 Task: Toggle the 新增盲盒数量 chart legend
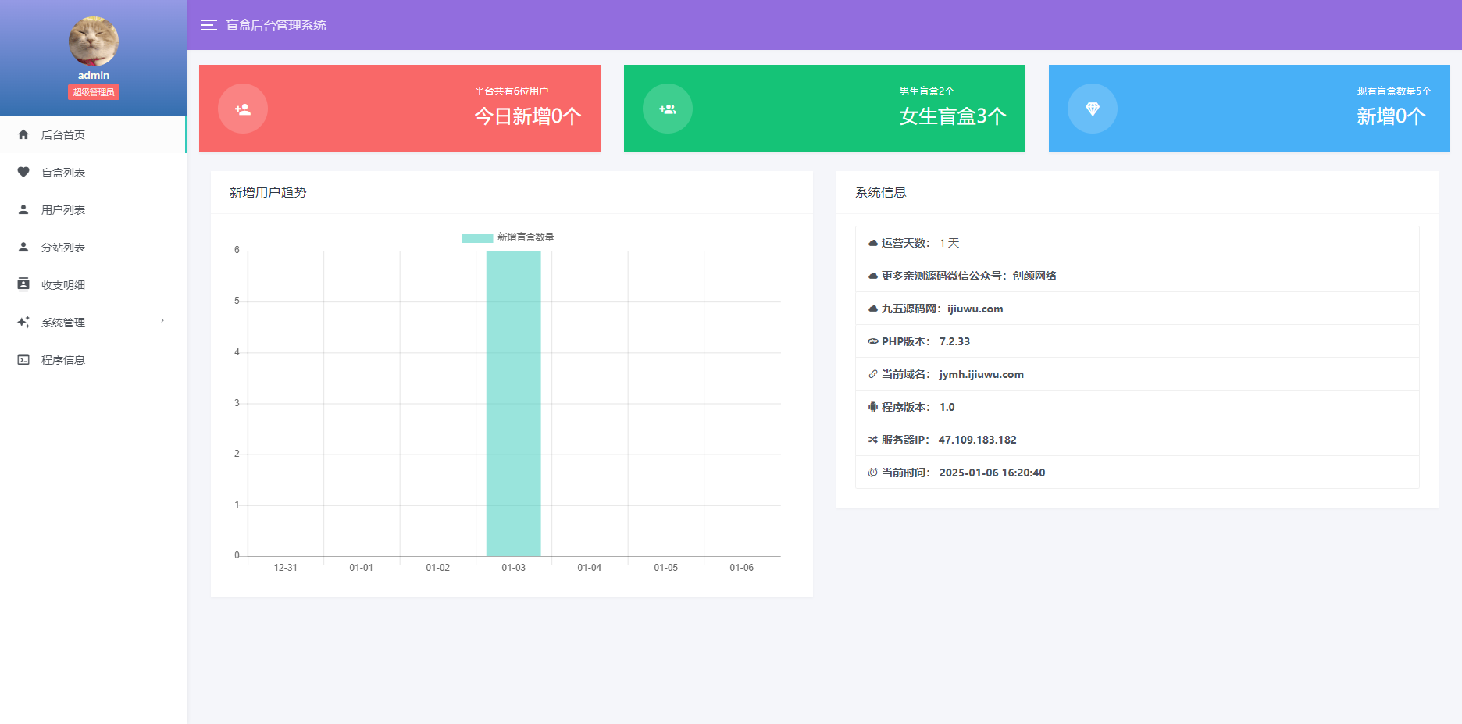point(507,237)
